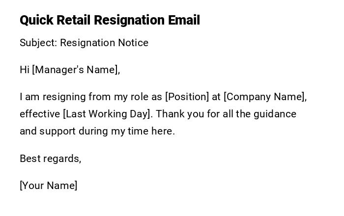Place the cursor after "time here."

pos(175,131)
